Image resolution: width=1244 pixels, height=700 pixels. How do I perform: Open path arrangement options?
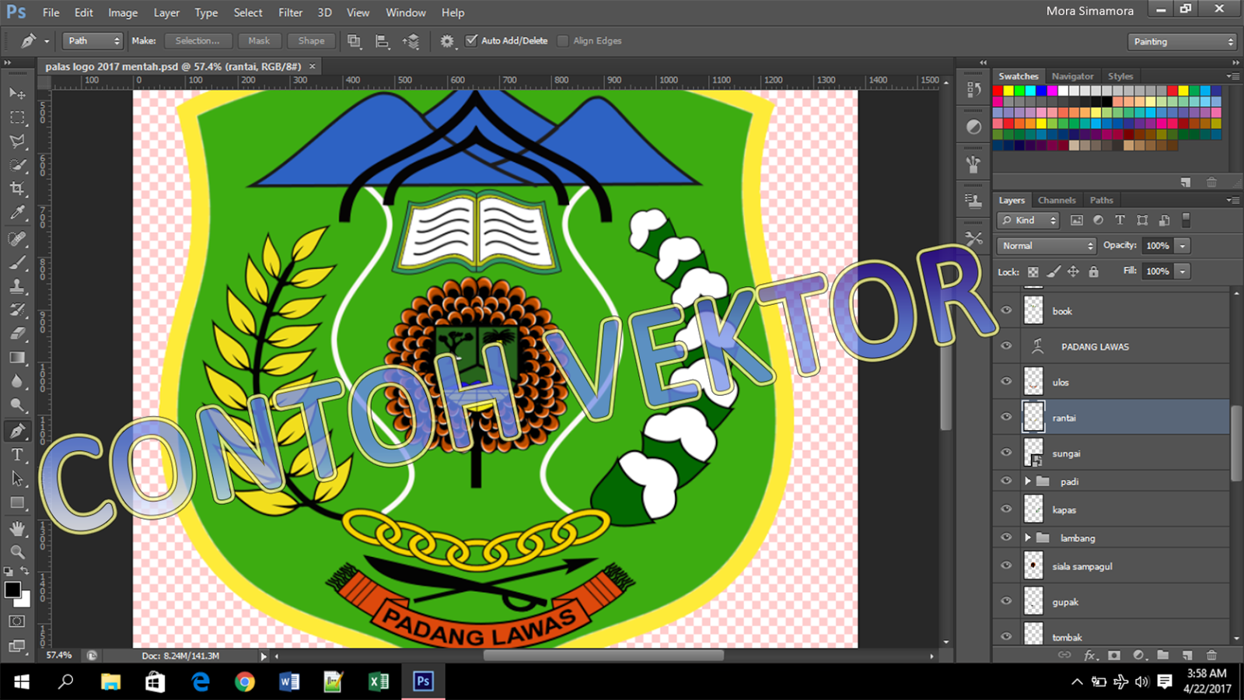411,41
